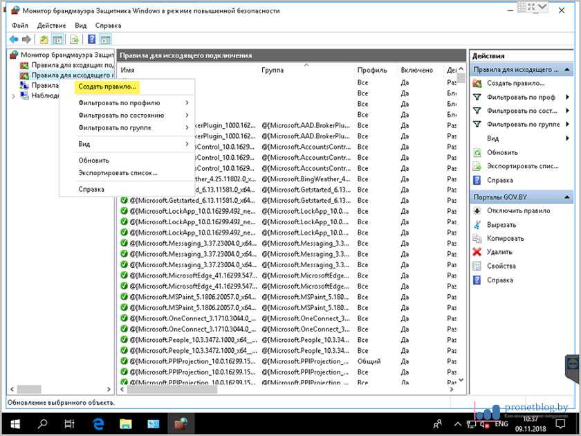Click Вырезать in the Actions panel

click(501, 225)
